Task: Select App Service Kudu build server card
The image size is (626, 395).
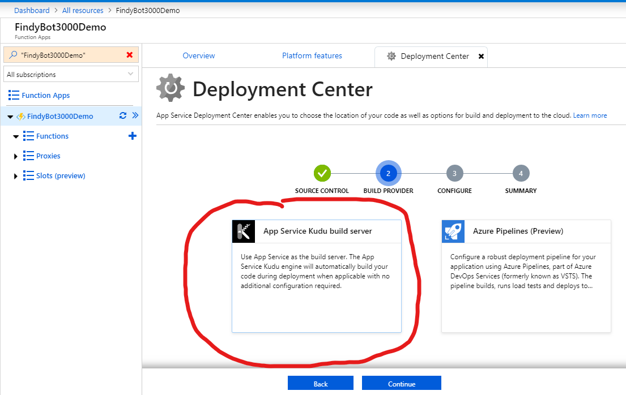Action: click(317, 276)
